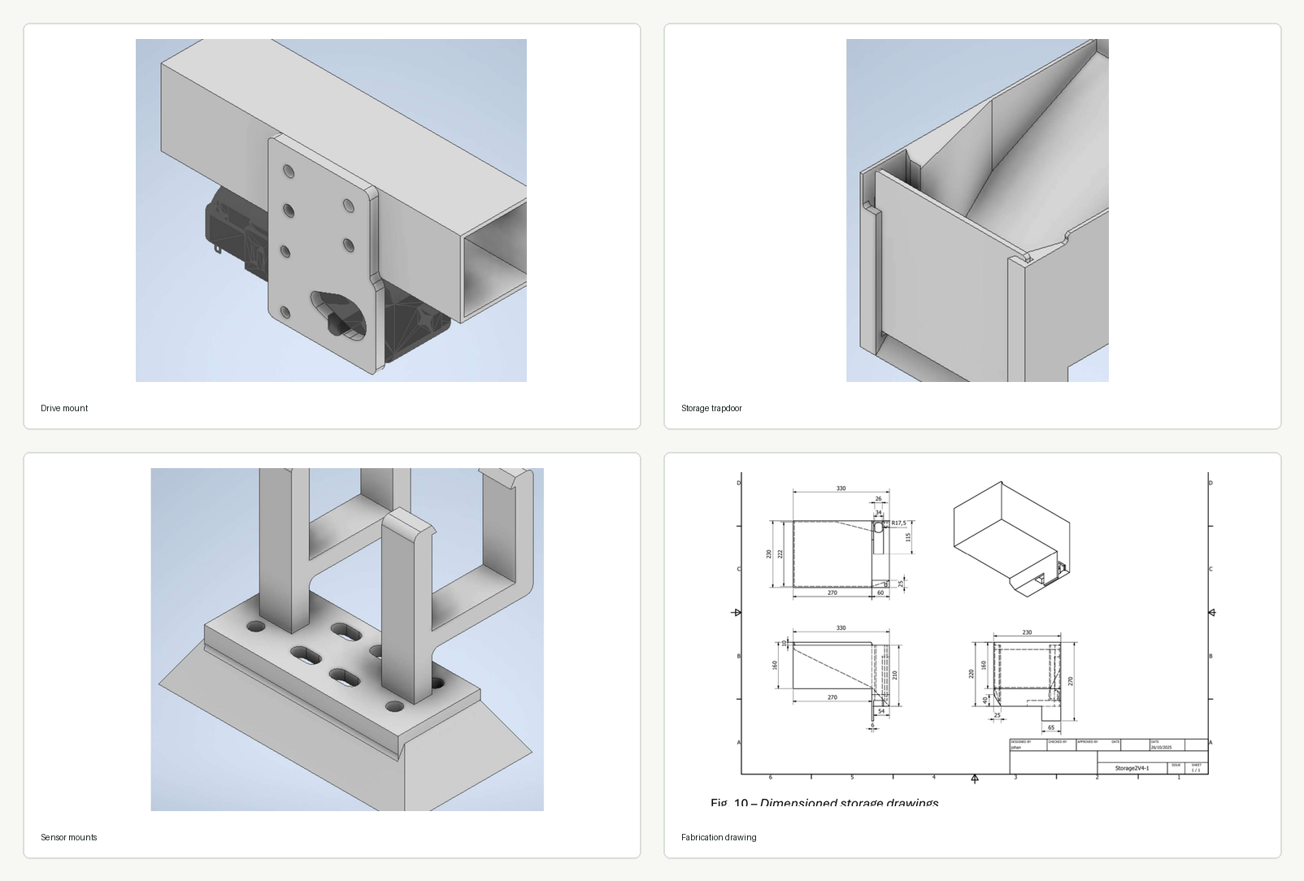Select the 'Drive mount' caption text

(64, 408)
